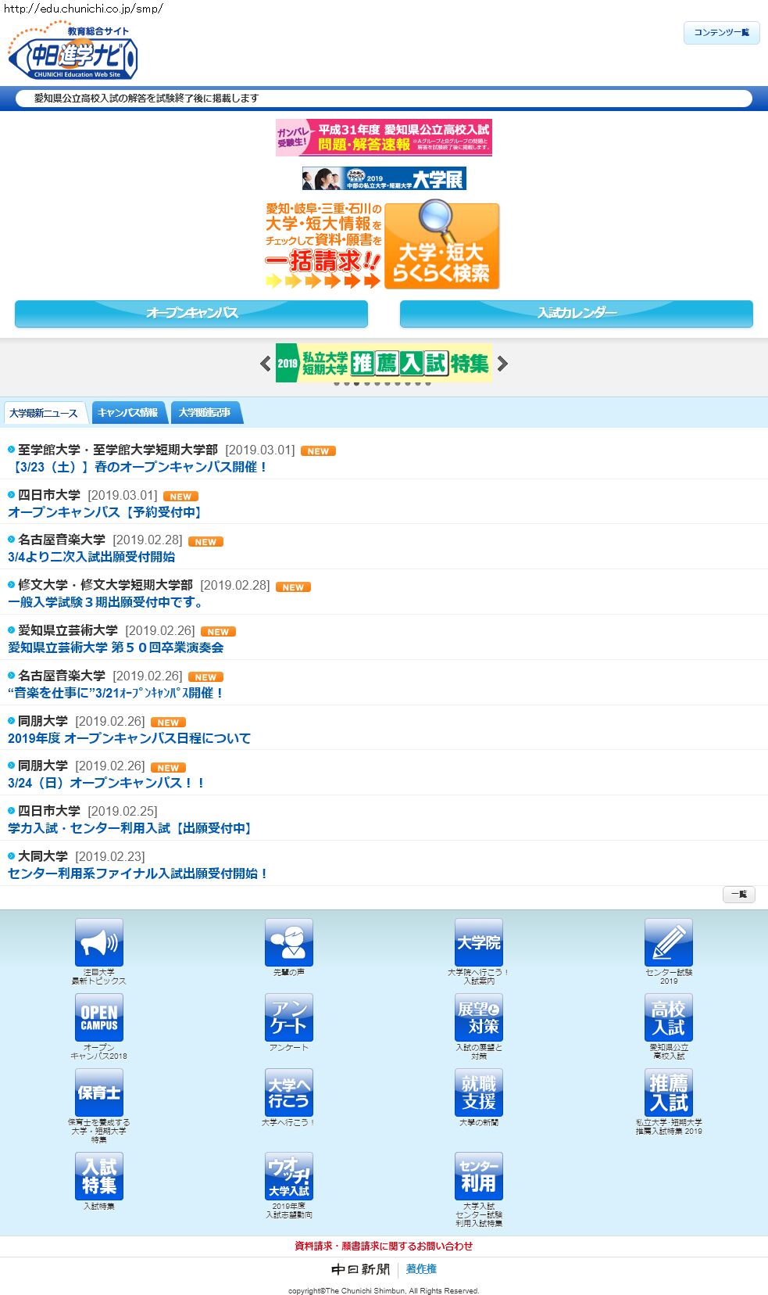This screenshot has height=1295, width=768.
Task: Open the 大学・短大らくらく検索 banner
Action: tap(441, 246)
